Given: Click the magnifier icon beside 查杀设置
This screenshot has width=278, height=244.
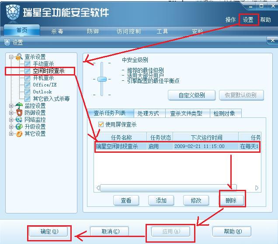Looking at the screenshot, I should click(x=19, y=57).
